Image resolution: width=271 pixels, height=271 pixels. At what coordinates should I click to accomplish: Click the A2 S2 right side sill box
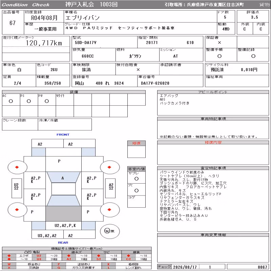(x=110, y=188)
